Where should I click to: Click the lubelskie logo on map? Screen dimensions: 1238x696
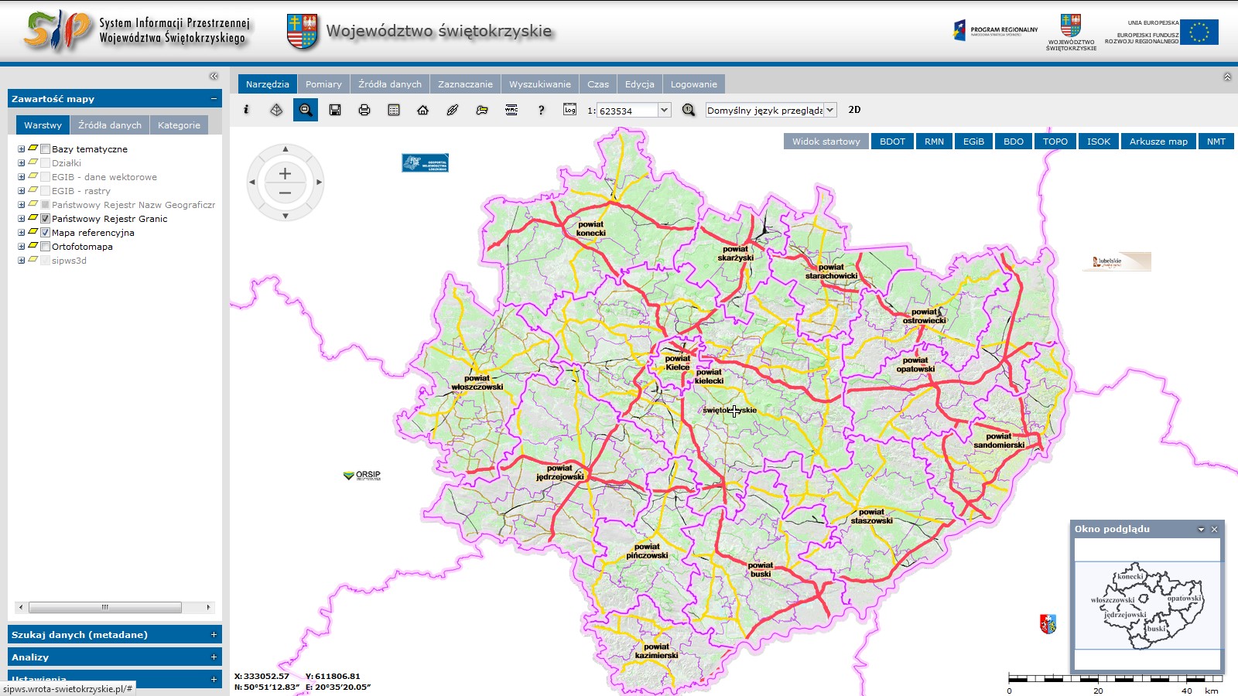pyautogui.click(x=1117, y=261)
